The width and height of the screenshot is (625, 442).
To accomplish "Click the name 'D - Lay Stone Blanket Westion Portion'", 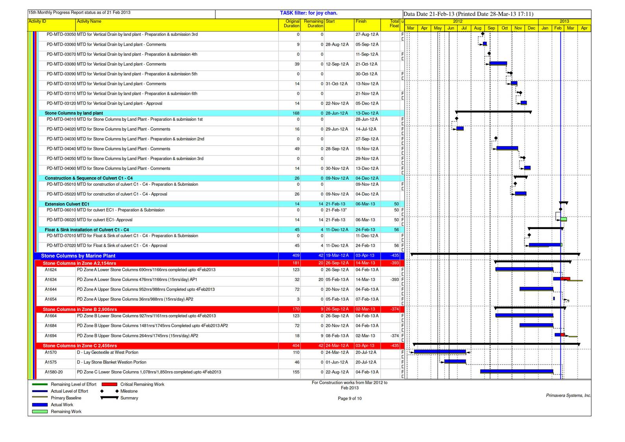I will (x=112, y=362).
